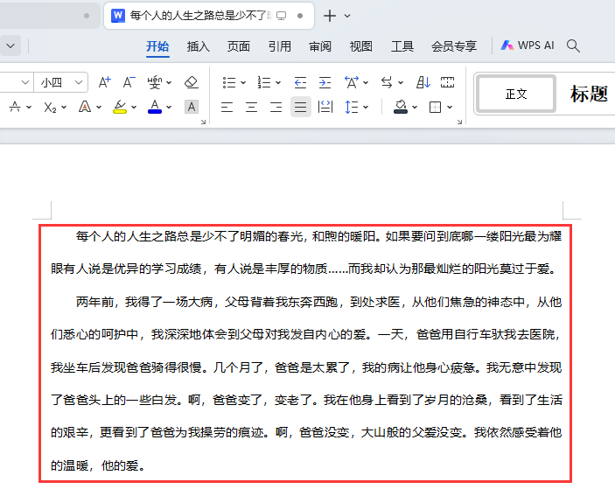Click the text direction icon
This screenshot has width=615, height=489.
[387, 82]
